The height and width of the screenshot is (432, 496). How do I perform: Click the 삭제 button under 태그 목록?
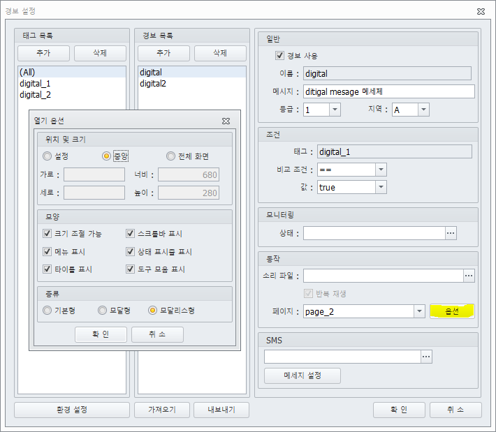(x=100, y=53)
